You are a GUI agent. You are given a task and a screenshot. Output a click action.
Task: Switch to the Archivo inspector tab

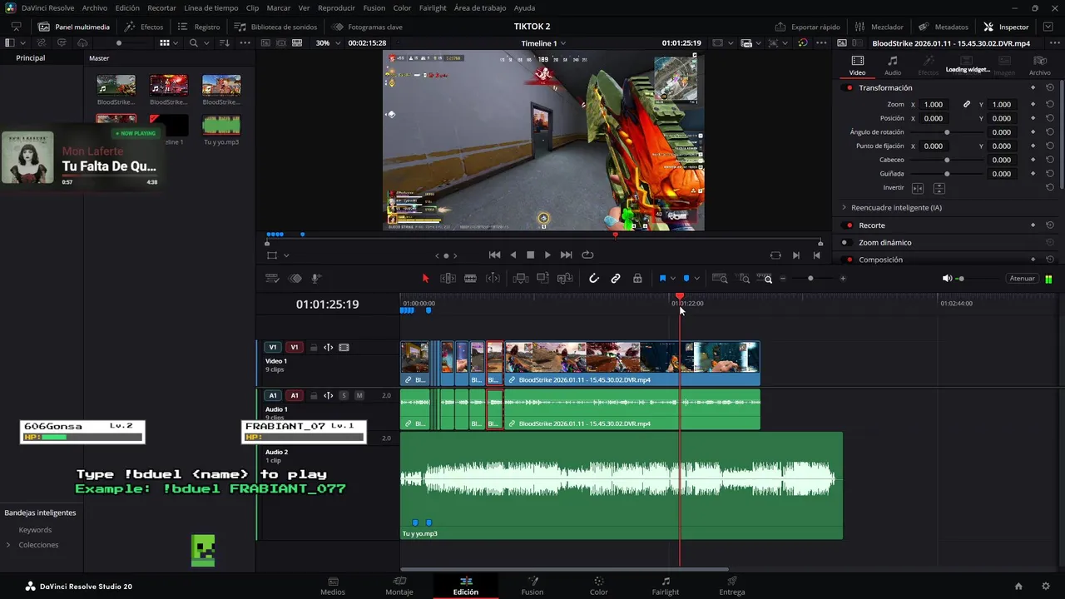click(x=1039, y=65)
